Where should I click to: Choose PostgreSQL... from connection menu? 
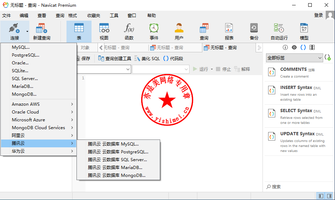pos(39,55)
